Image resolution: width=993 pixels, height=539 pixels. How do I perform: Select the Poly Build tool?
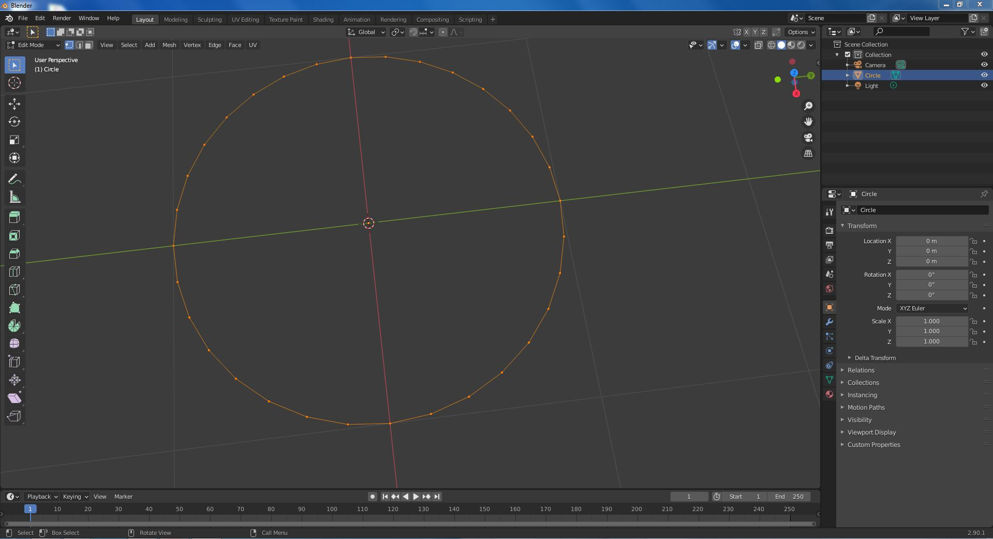point(14,308)
